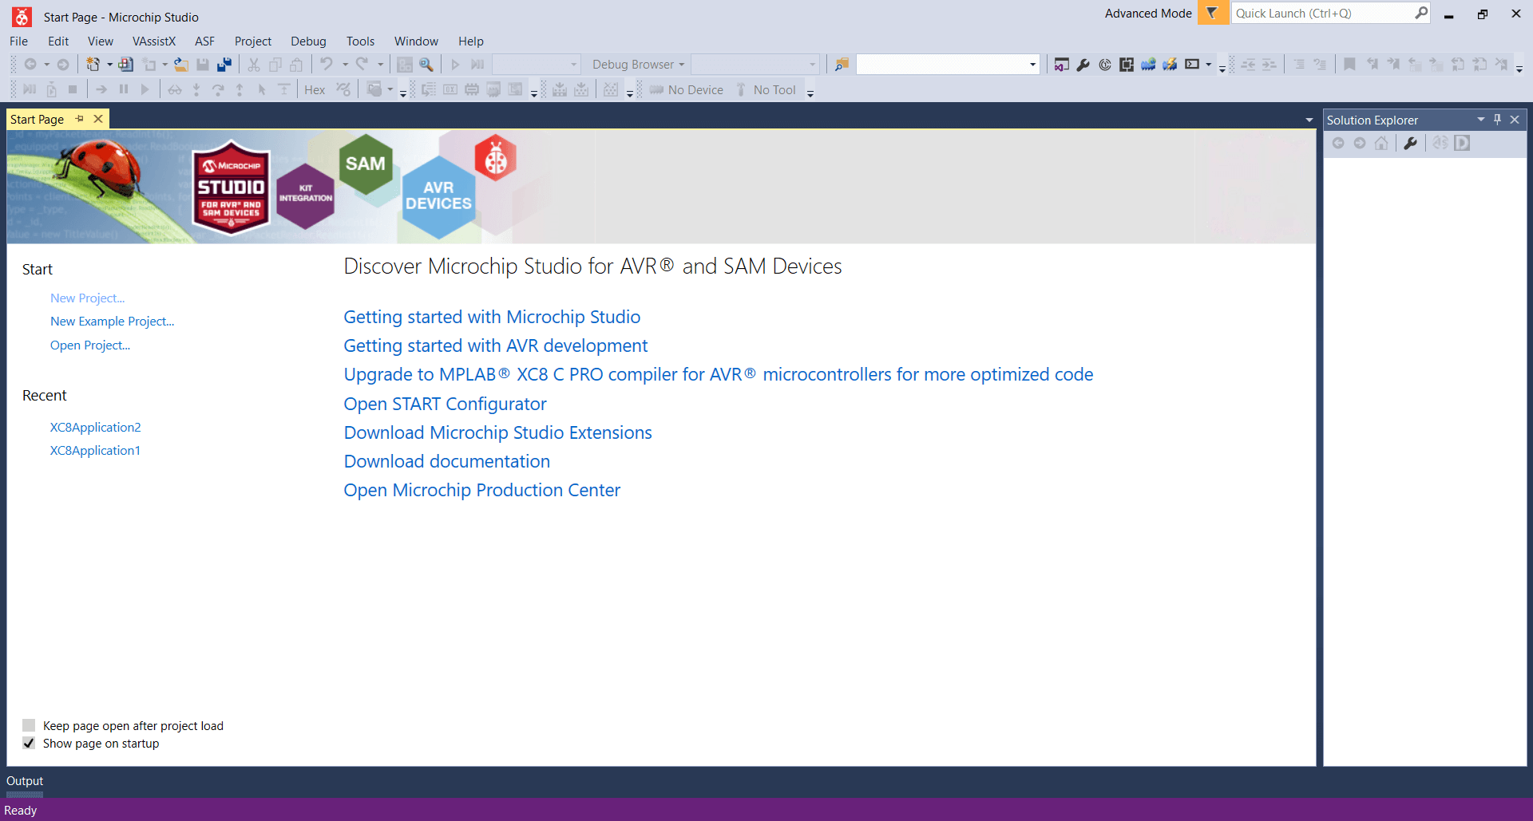The image size is (1533, 821).
Task: Click the Device Programming chip icon
Action: coord(1127,65)
